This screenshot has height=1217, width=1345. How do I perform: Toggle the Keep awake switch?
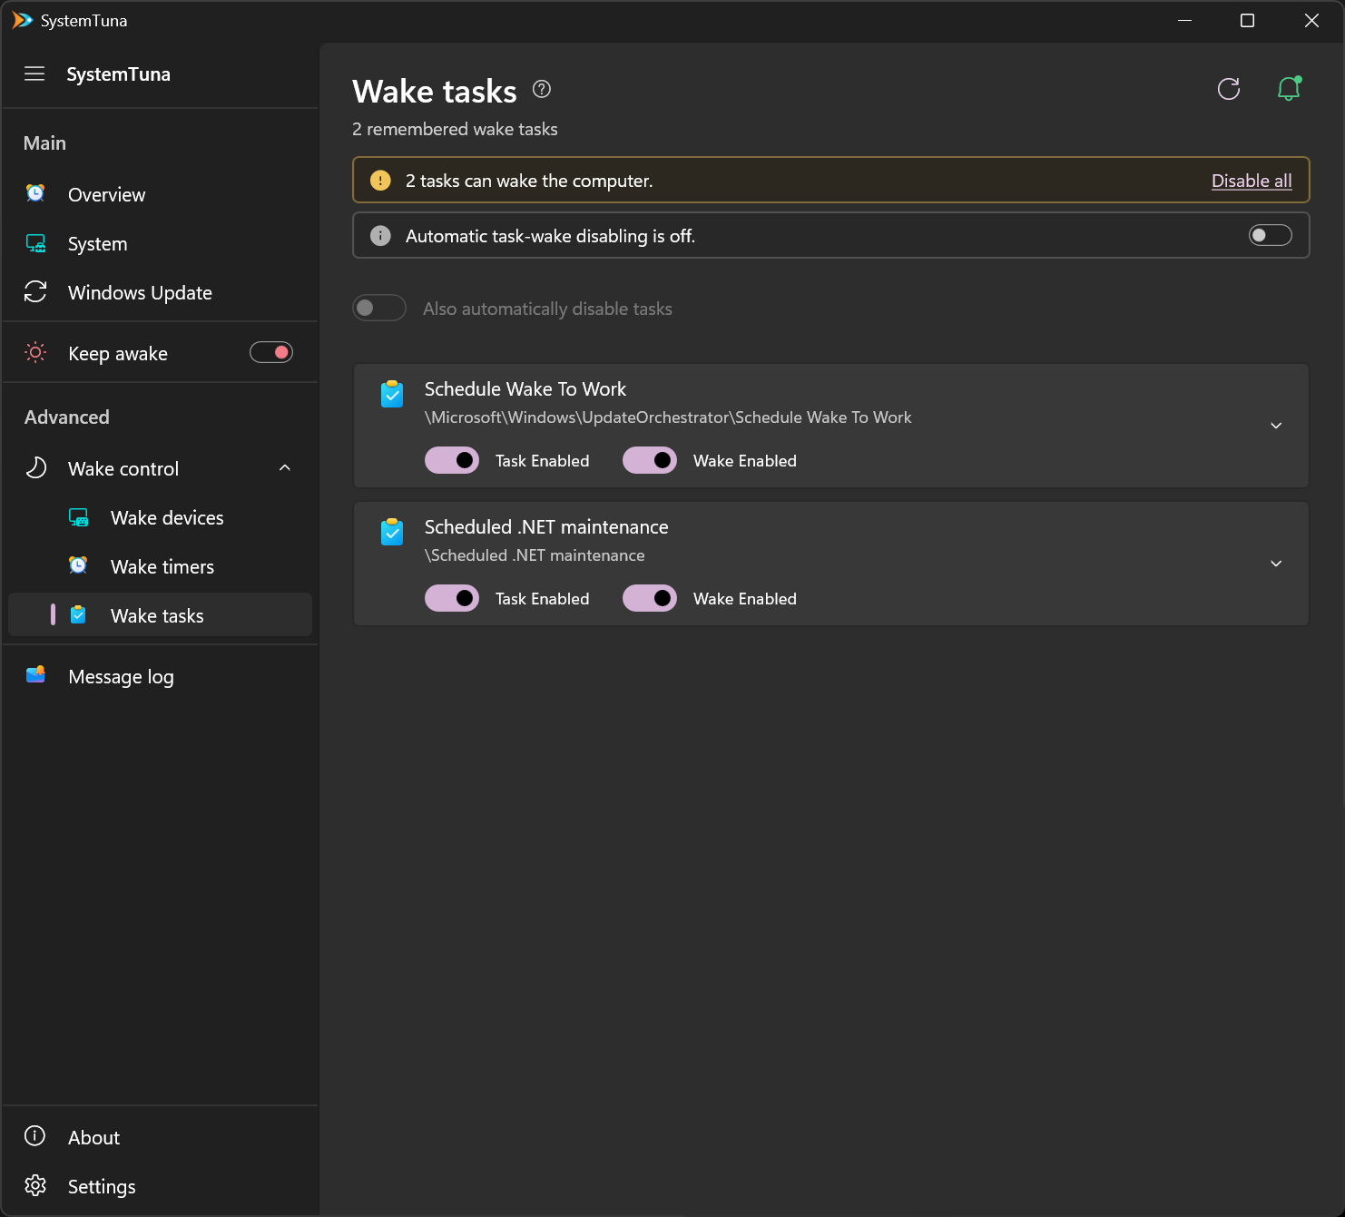tap(271, 352)
